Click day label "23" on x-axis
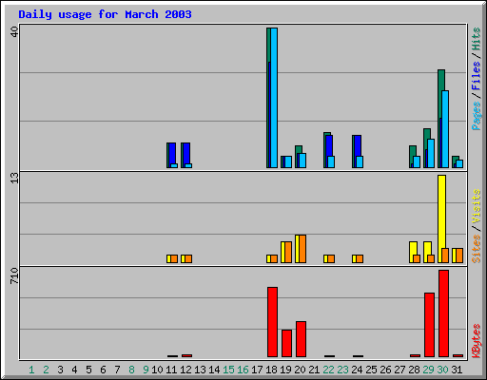Image resolution: width=487 pixels, height=380 pixels. click(342, 370)
